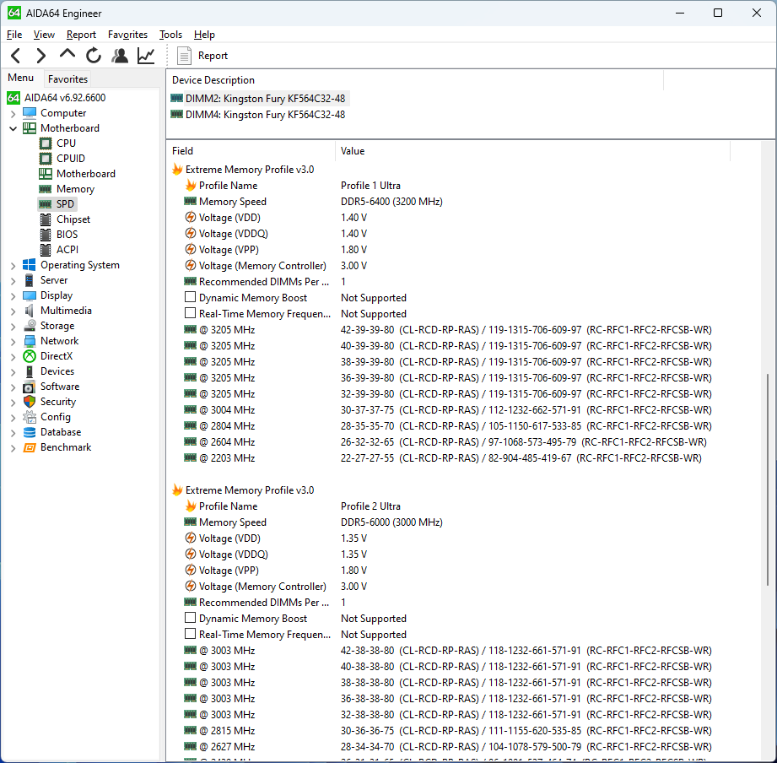Screen dimensions: 777x763
Task: Select the Config tree item
Action: 56,417
